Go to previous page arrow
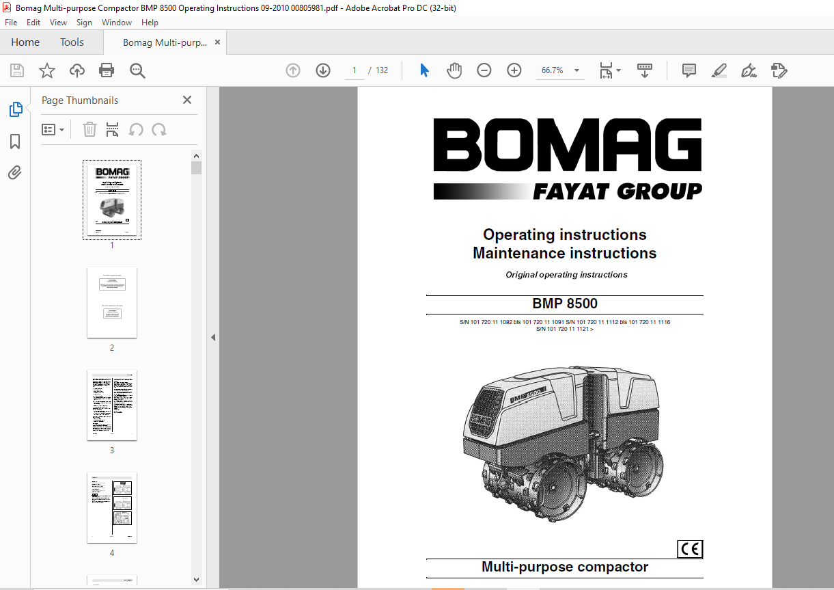Viewport: 834px width, 590px height. click(293, 70)
